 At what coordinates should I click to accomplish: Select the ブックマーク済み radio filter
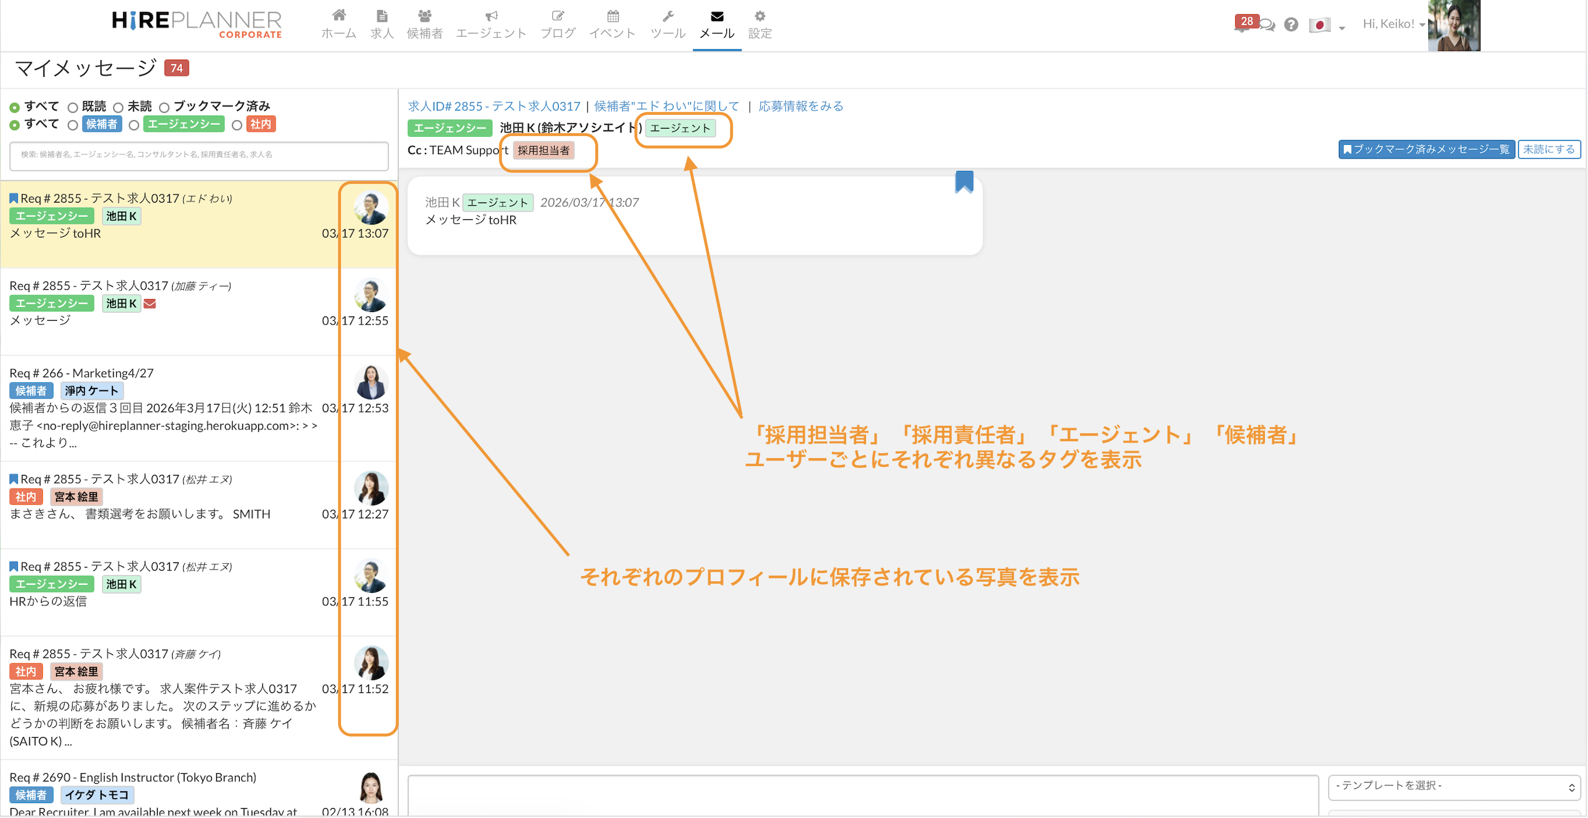click(164, 107)
